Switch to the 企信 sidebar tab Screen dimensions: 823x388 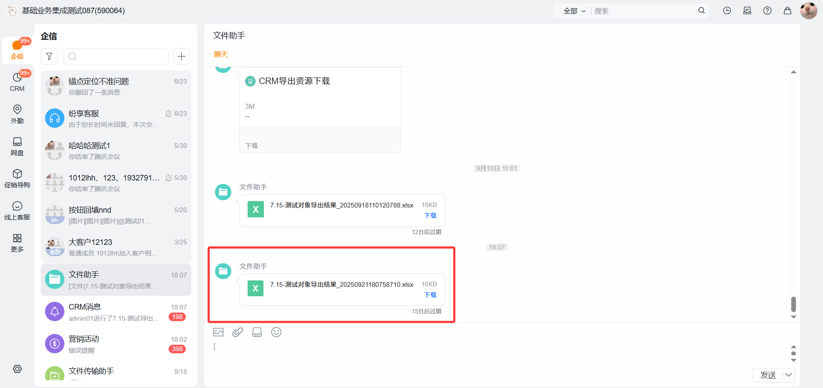pos(17,50)
